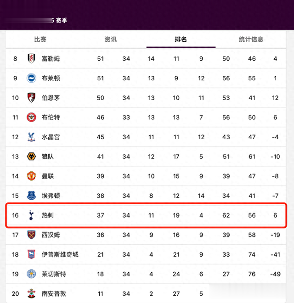Click the Manchester United crest icon

tap(31, 176)
